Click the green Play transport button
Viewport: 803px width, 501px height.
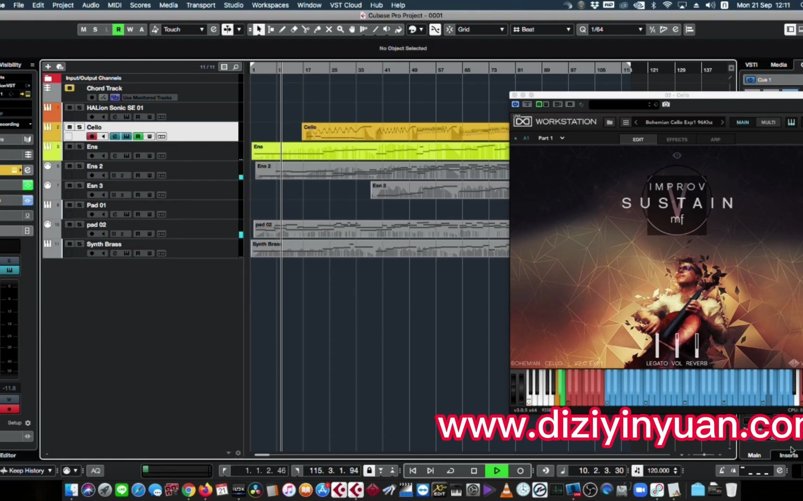click(x=496, y=470)
